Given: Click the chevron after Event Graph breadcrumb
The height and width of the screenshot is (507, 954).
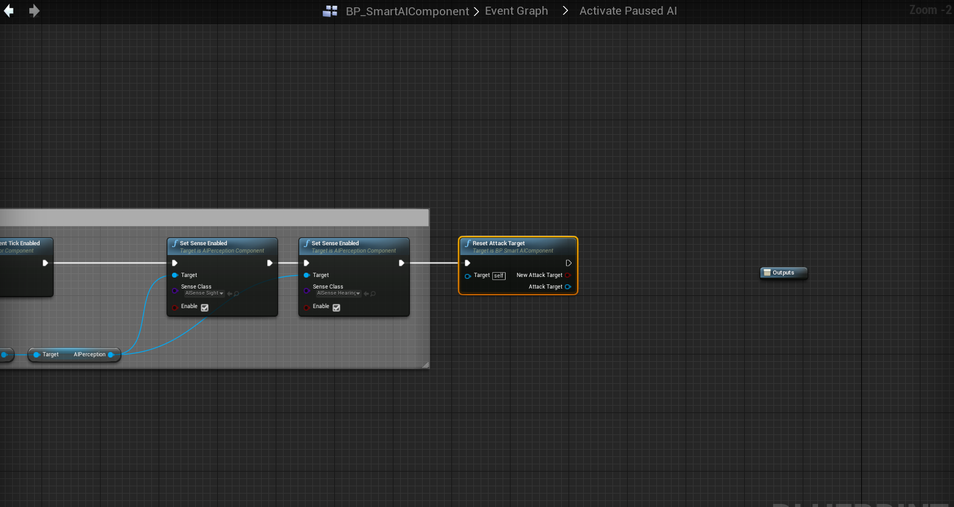Looking at the screenshot, I should (x=565, y=11).
